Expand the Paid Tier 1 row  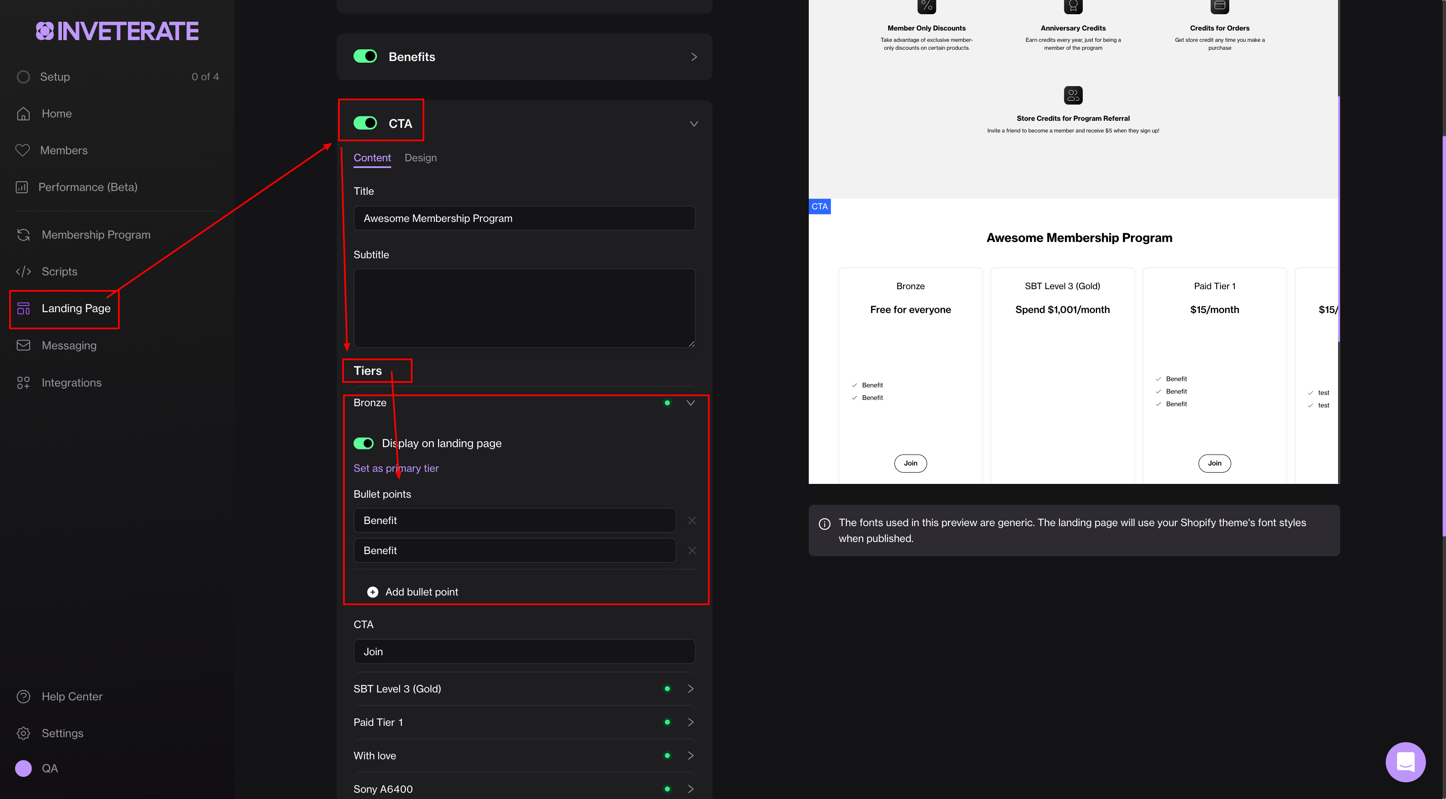click(x=690, y=722)
